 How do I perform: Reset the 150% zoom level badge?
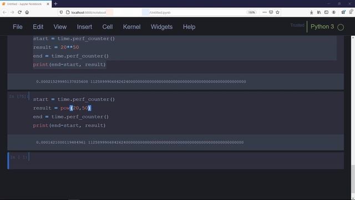pyautogui.click(x=251, y=12)
